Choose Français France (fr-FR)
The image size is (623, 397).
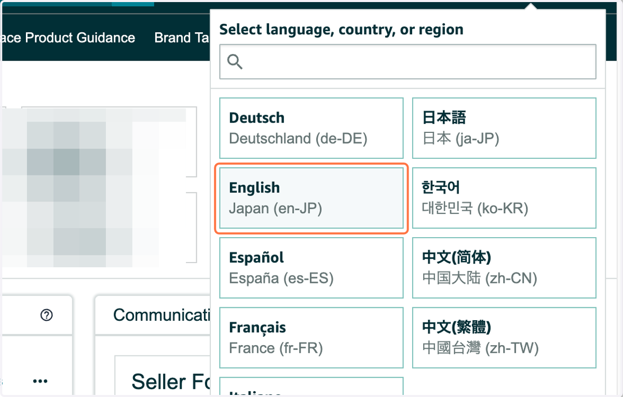tap(311, 338)
